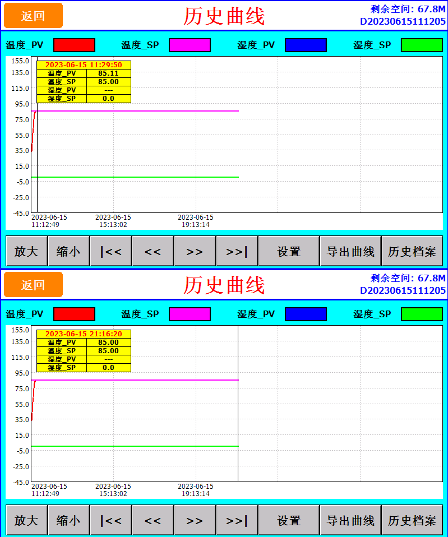Click 剩余空间: 67.8M in the 21:16:20 screen
Image resolution: width=448 pixels, height=537 pixels.
click(x=408, y=277)
